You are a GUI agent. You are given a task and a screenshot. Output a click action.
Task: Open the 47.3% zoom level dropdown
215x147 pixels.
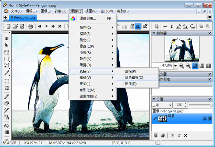pos(175,66)
